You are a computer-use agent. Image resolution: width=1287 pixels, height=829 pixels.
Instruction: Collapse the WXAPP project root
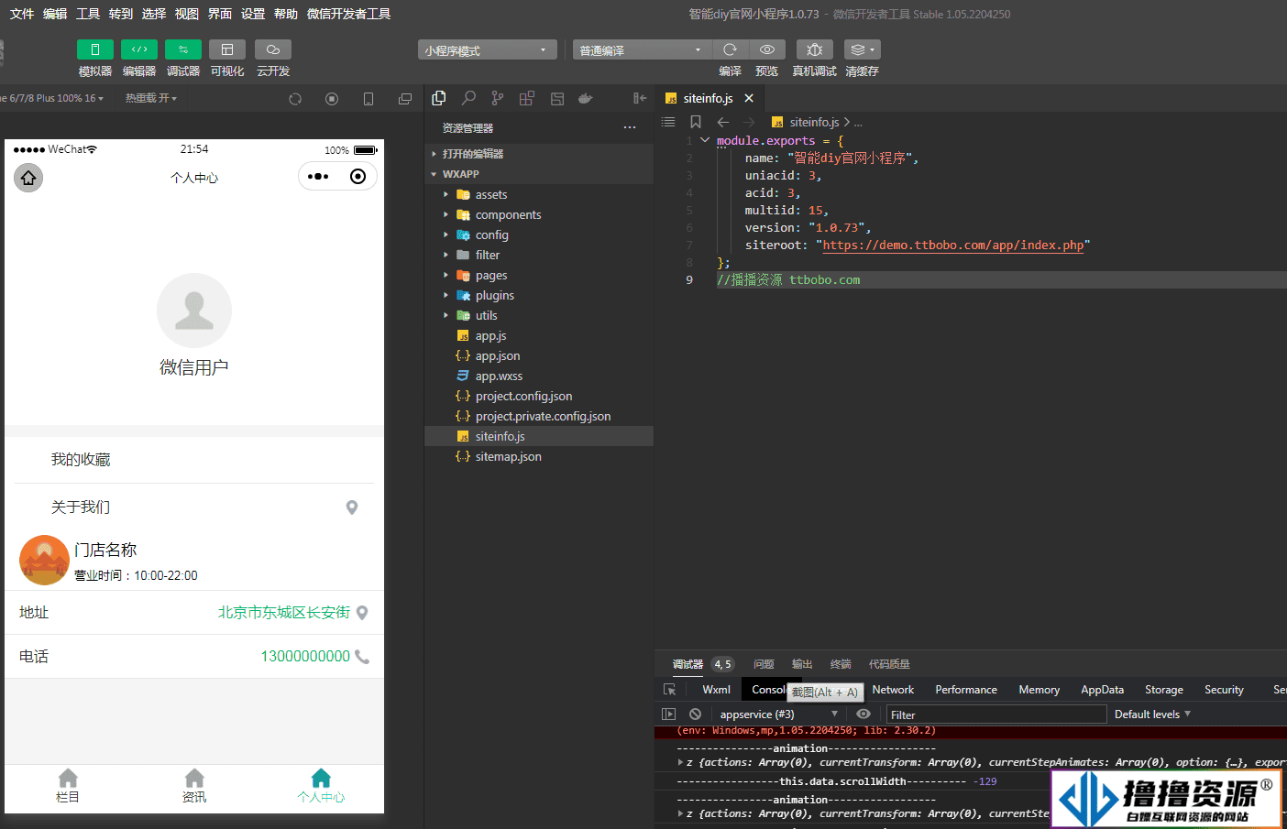pos(539,174)
